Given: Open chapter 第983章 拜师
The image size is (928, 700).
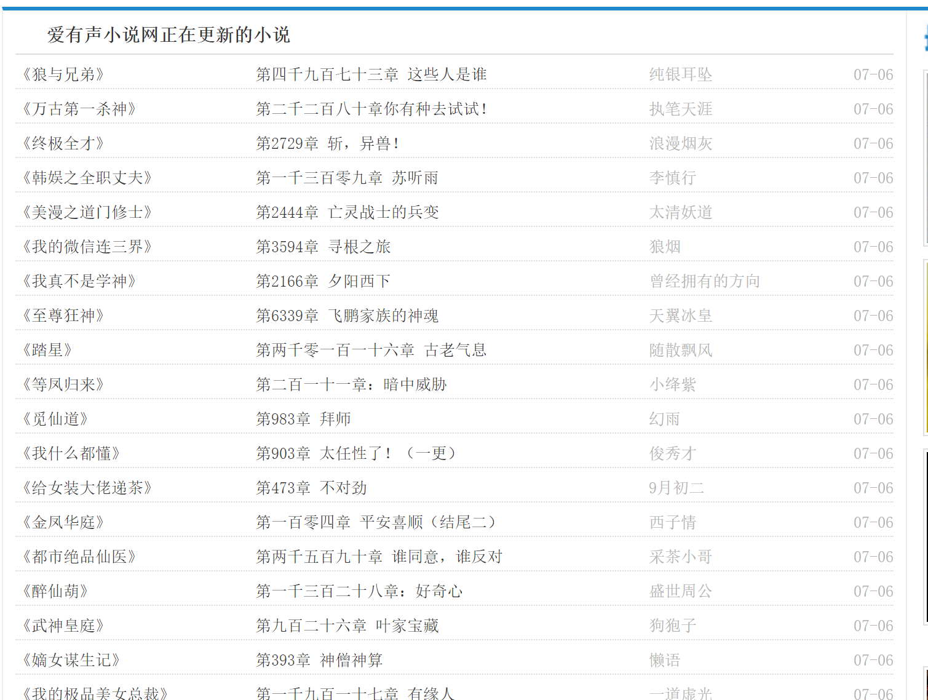Looking at the screenshot, I should point(303,419).
